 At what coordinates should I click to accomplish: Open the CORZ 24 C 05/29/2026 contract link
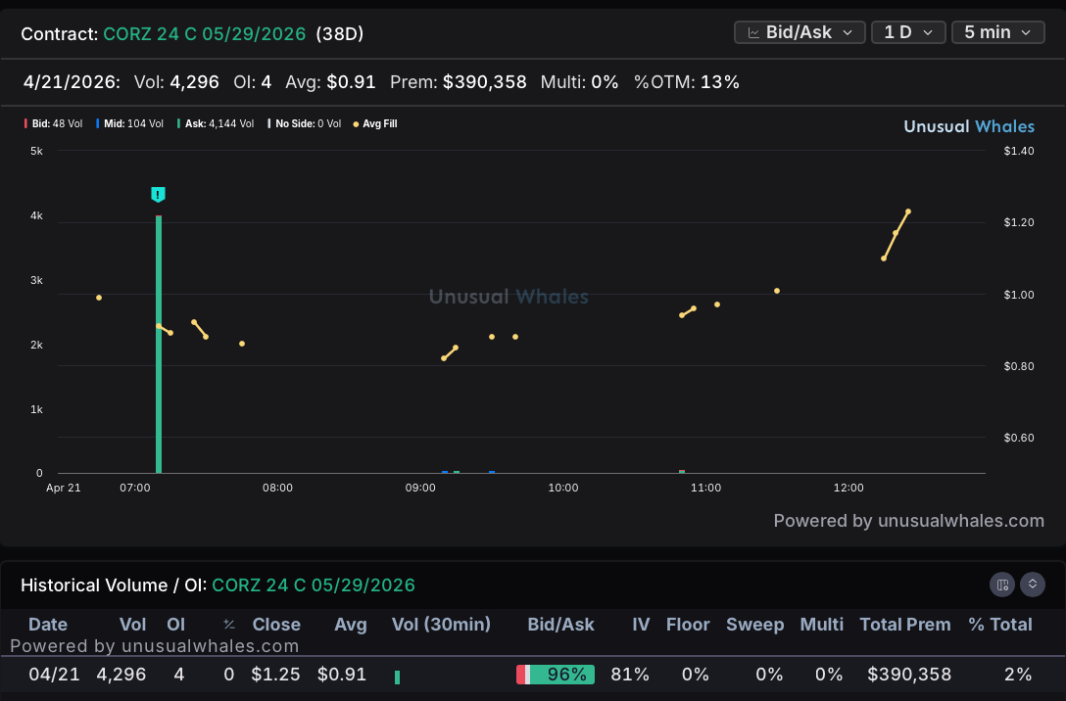(x=204, y=34)
